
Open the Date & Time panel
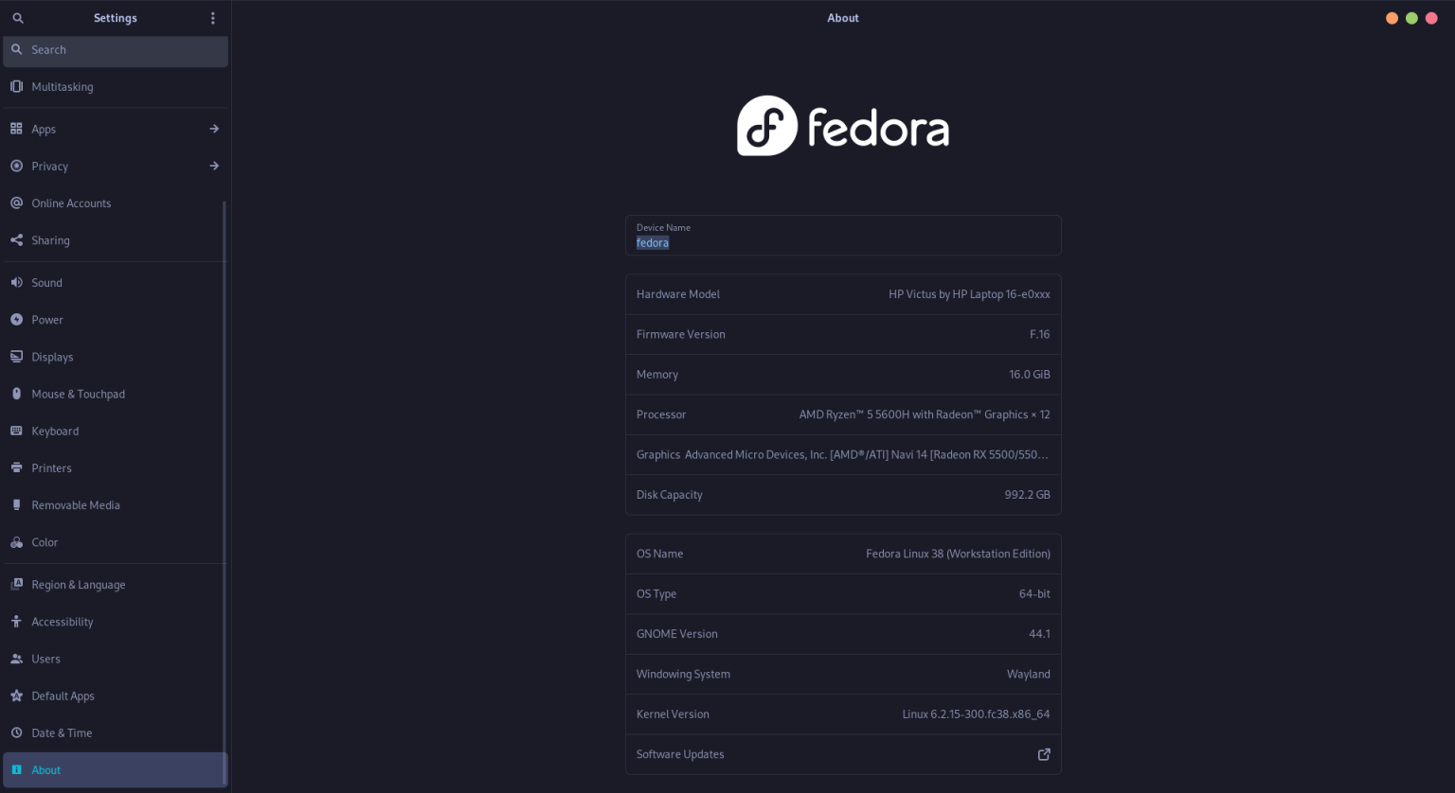click(x=62, y=733)
